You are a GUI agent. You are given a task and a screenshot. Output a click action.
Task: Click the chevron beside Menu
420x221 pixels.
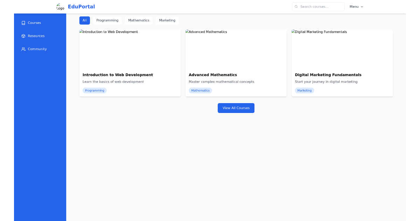click(362, 6)
